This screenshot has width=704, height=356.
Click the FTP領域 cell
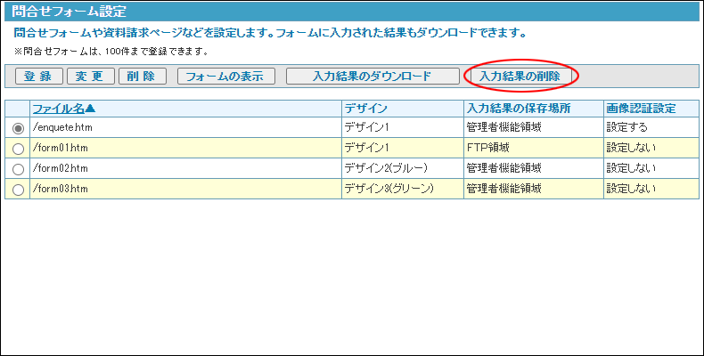coord(487,148)
